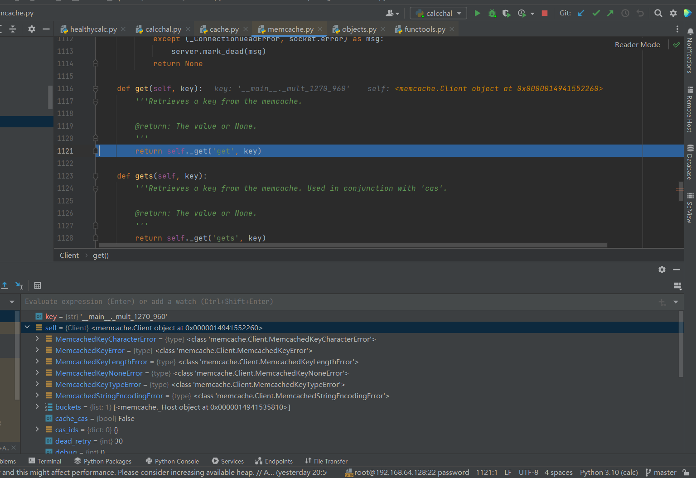Open Search Everywhere magnifier
The image size is (696, 478).
click(x=658, y=13)
